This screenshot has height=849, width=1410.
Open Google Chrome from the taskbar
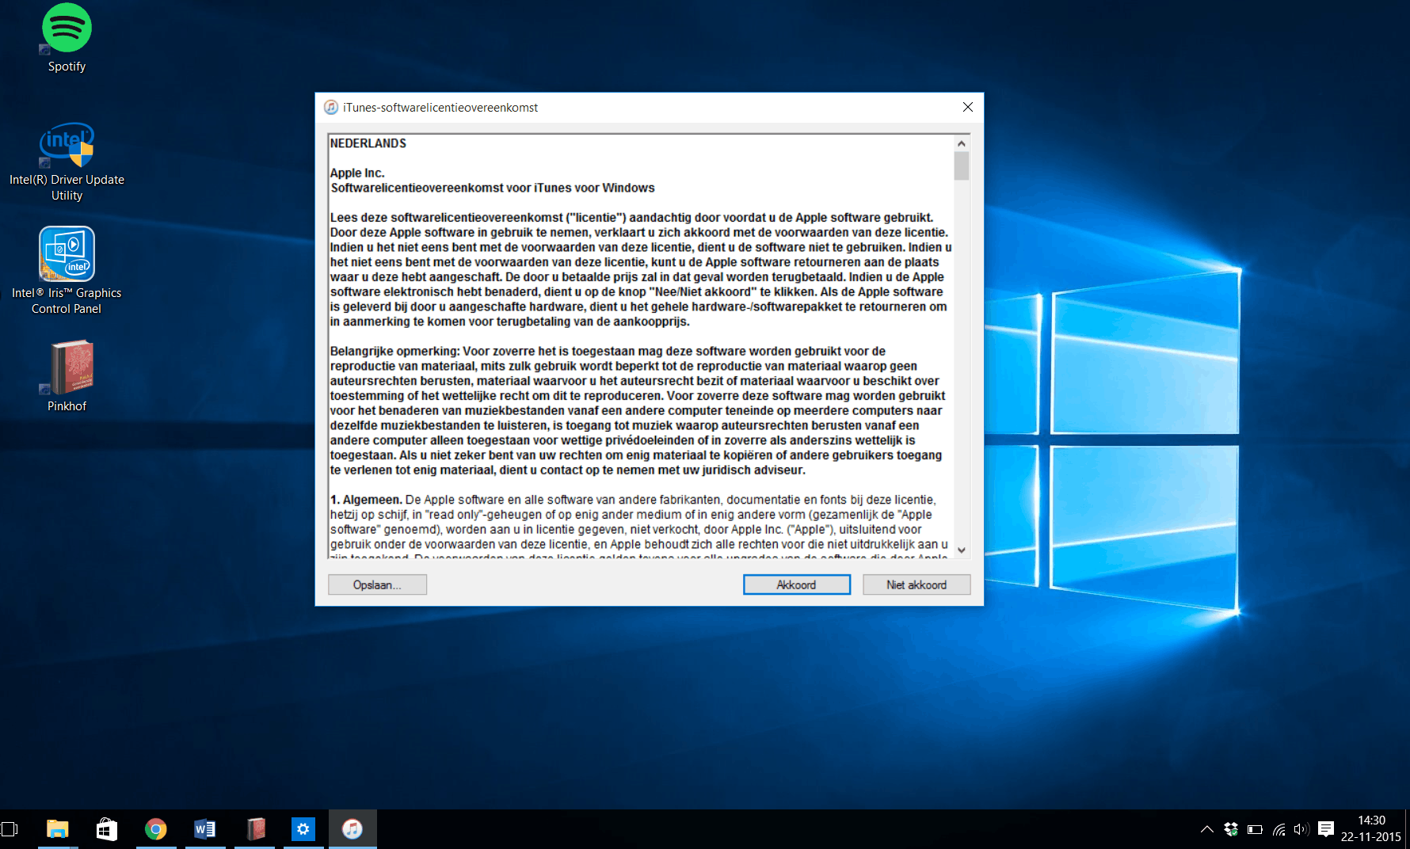point(156,829)
